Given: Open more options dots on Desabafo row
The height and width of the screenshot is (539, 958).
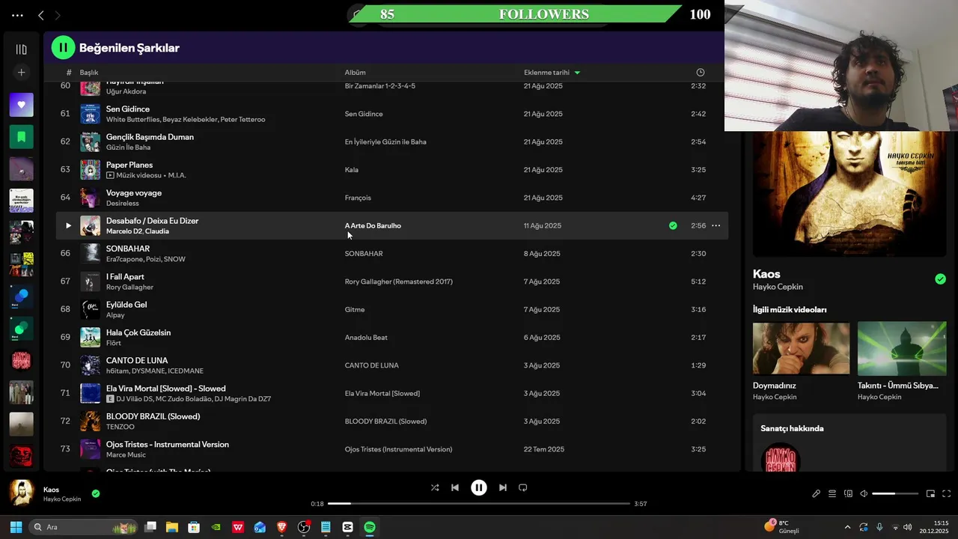Looking at the screenshot, I should pyautogui.click(x=716, y=225).
